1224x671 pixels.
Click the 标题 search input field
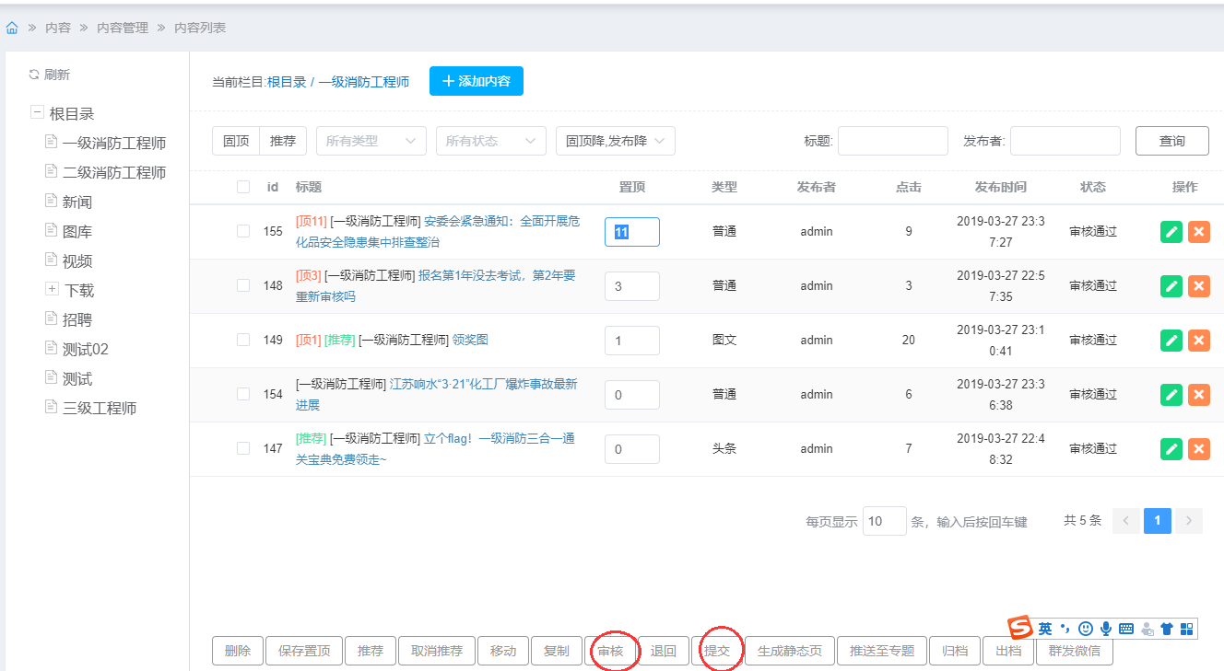(x=892, y=141)
